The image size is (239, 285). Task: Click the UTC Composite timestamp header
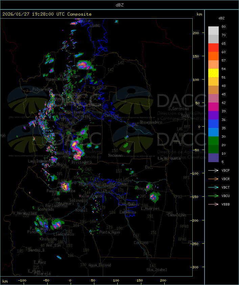(x=47, y=14)
